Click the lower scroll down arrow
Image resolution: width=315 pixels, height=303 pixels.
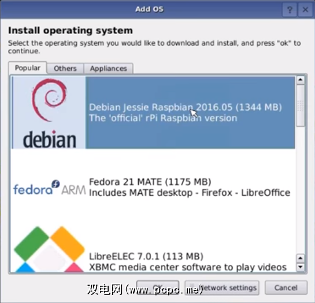click(x=301, y=267)
